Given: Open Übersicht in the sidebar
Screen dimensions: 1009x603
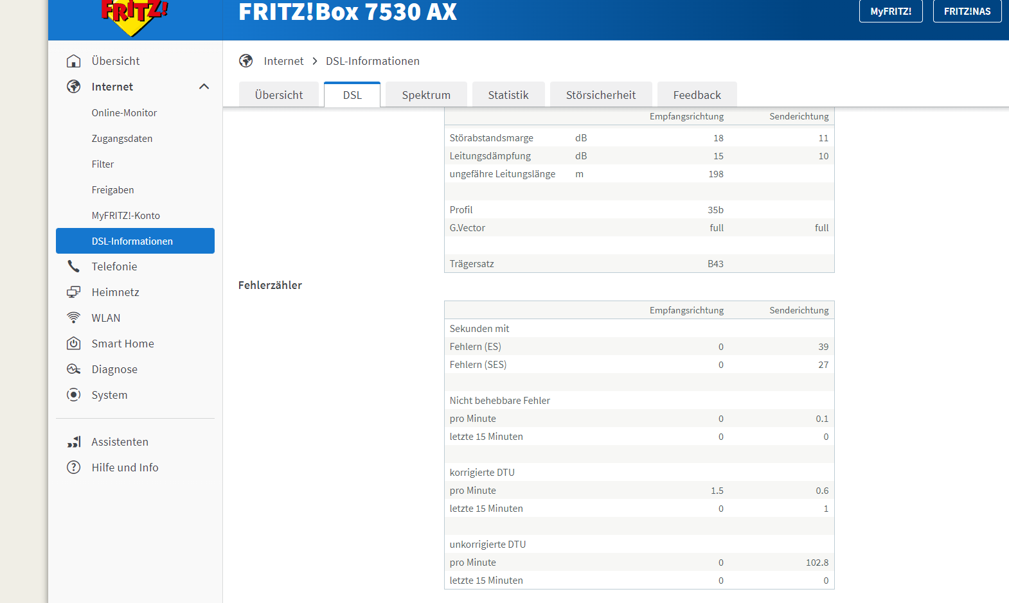Looking at the screenshot, I should (116, 61).
